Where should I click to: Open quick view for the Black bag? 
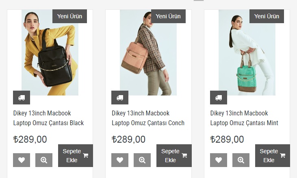pos(44,160)
